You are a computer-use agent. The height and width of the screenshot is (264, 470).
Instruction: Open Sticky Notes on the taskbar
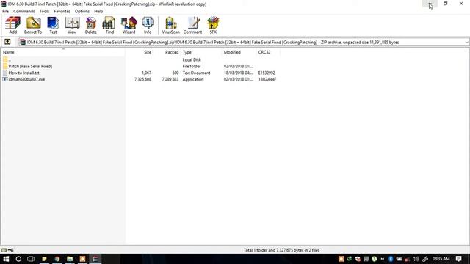tap(44, 259)
